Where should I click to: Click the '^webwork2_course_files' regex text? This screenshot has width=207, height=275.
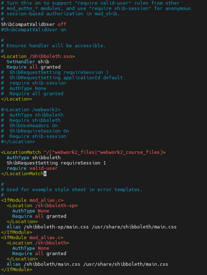click(128, 152)
